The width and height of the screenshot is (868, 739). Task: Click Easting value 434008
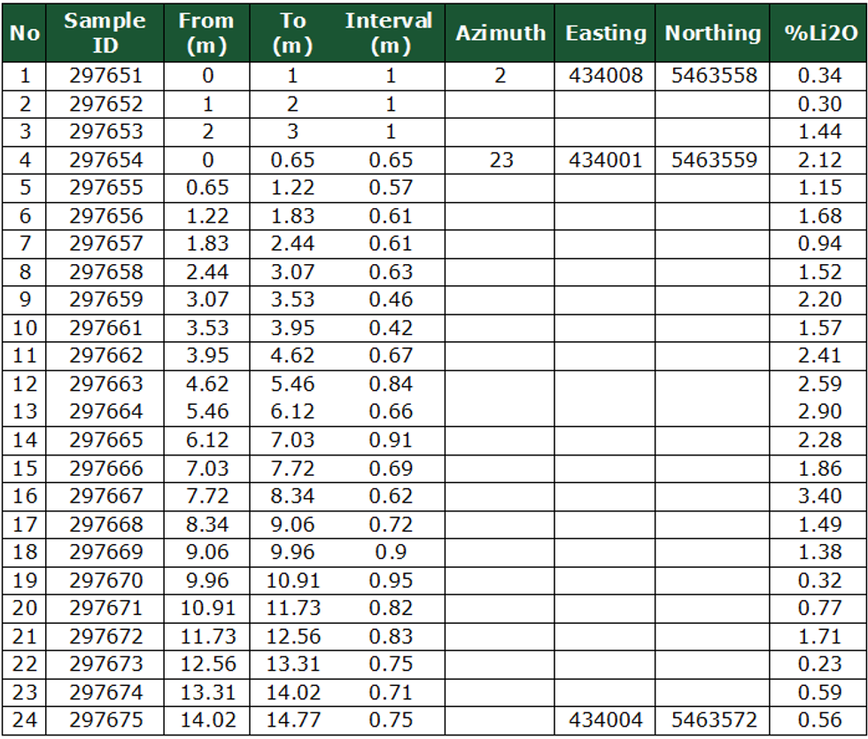606,76
